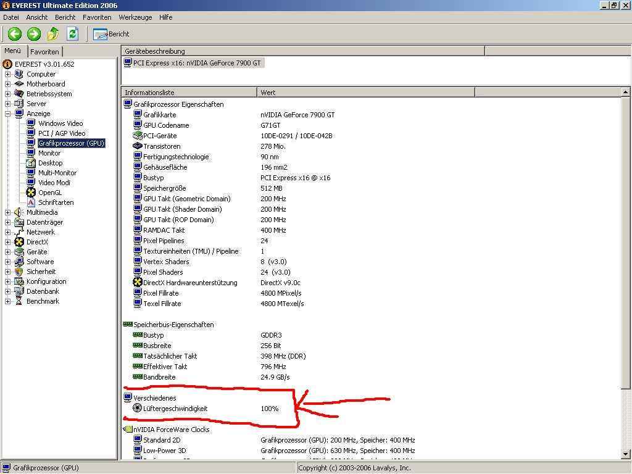The image size is (632, 474).
Task: Click the DirectX Hardwareunterstützung row icon
Action: pyautogui.click(x=138, y=282)
